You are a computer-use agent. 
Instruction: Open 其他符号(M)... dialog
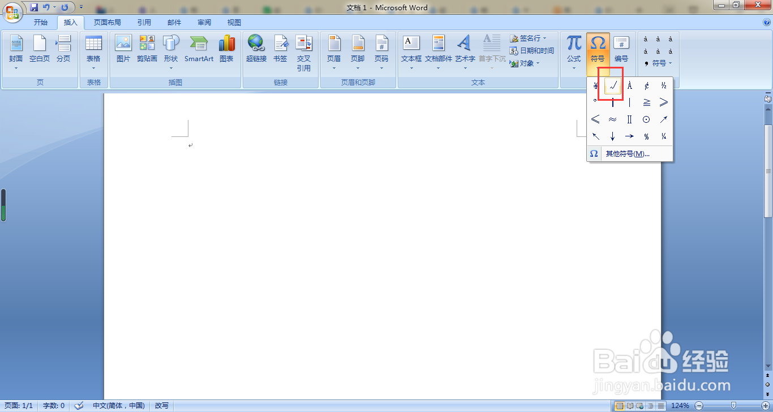[630, 154]
